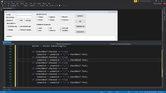Click the TC NO text field
The height and width of the screenshot is (93, 166).
(x=24, y=14)
